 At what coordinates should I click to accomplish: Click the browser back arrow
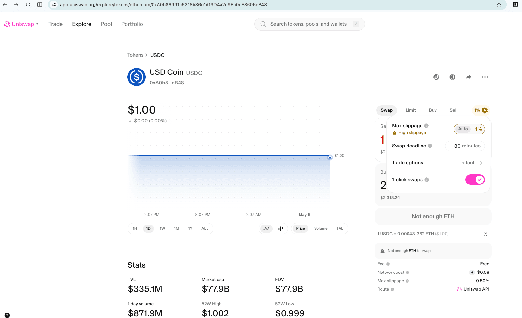pos(5,5)
